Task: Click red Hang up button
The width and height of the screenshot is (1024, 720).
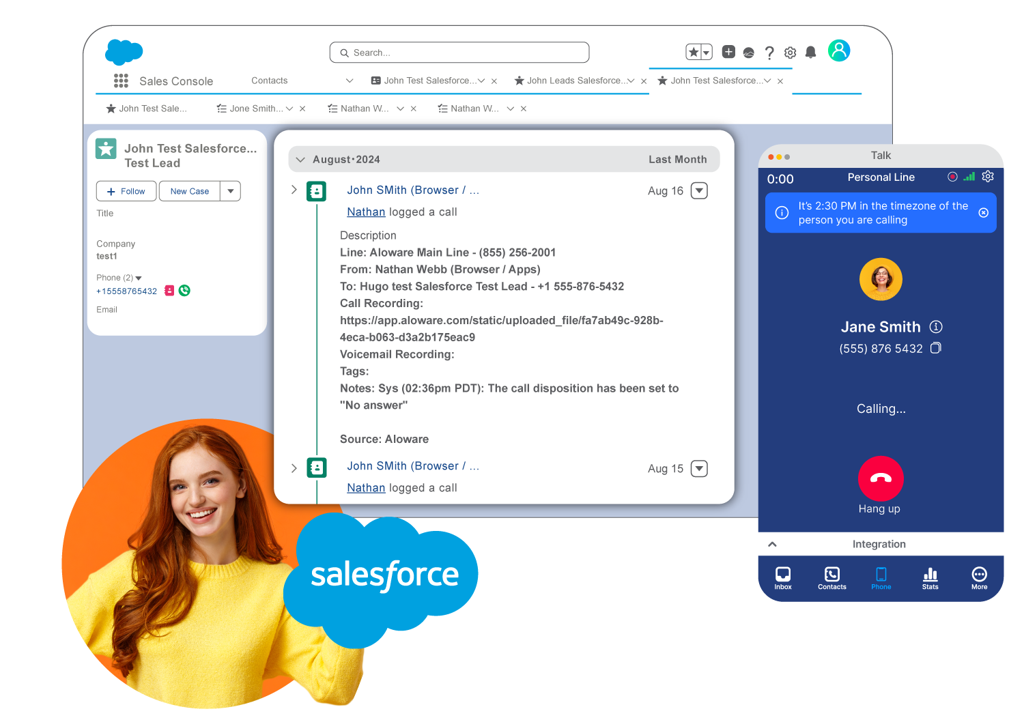Action: (881, 478)
